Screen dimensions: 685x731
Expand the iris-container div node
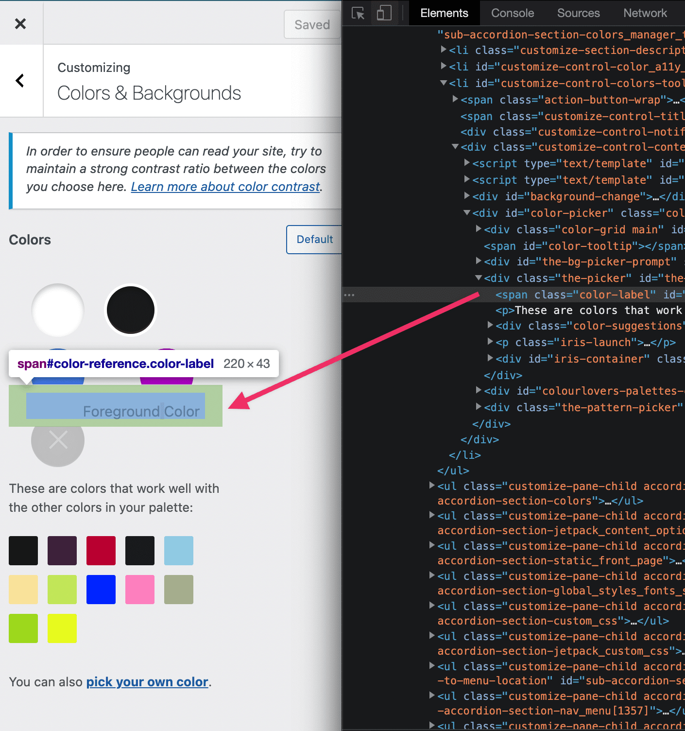490,359
